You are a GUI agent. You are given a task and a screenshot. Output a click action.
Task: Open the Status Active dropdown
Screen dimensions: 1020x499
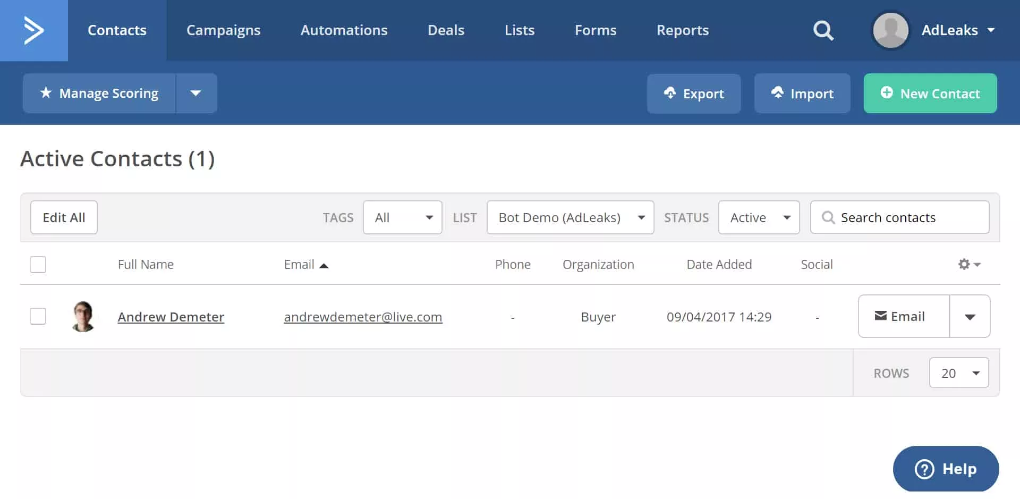click(759, 217)
